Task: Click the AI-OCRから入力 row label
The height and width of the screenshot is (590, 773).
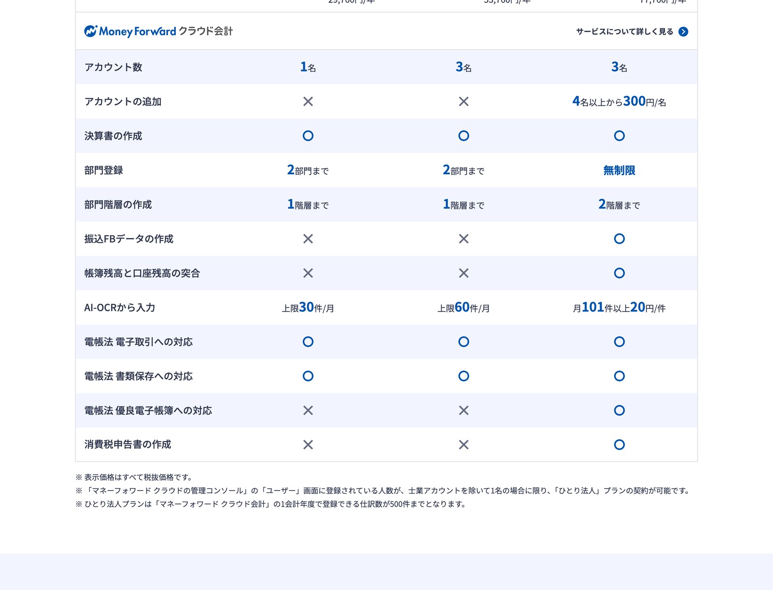Action: (x=119, y=308)
